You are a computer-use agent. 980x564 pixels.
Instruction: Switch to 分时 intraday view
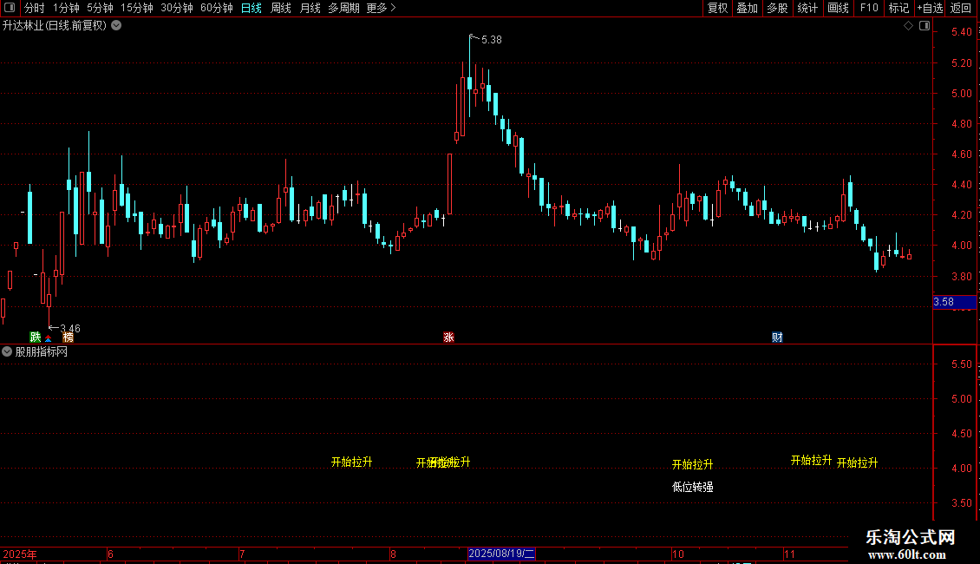coord(35,8)
